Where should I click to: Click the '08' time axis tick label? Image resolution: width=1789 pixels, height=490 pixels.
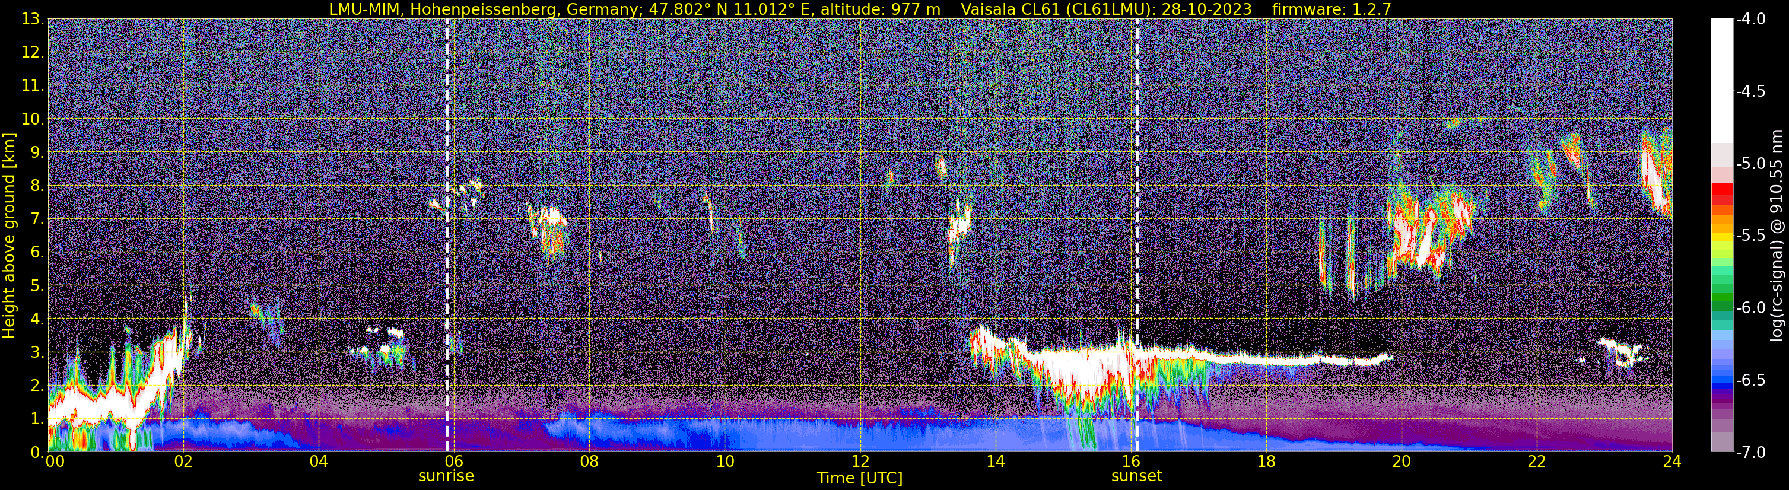[x=589, y=462]
